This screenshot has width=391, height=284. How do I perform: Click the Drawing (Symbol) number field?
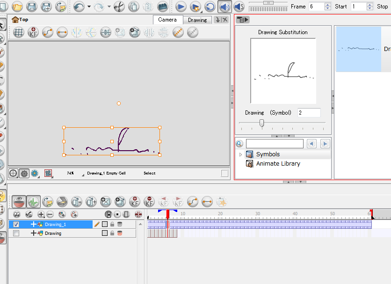309,113
